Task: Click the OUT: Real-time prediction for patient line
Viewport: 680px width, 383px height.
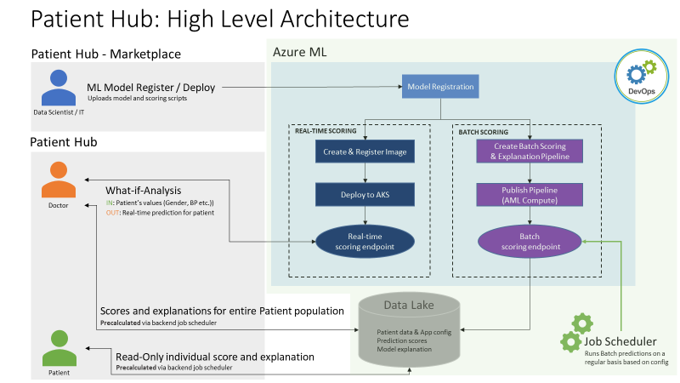Action: pos(160,213)
